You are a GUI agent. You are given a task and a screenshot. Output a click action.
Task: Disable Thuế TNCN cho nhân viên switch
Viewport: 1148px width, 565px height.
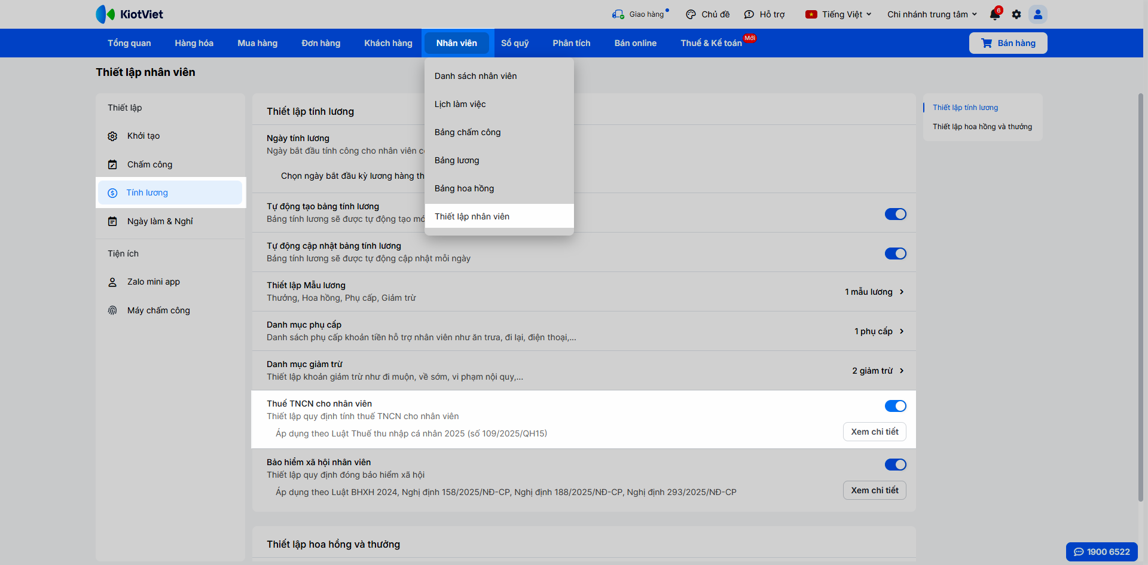pyautogui.click(x=896, y=406)
